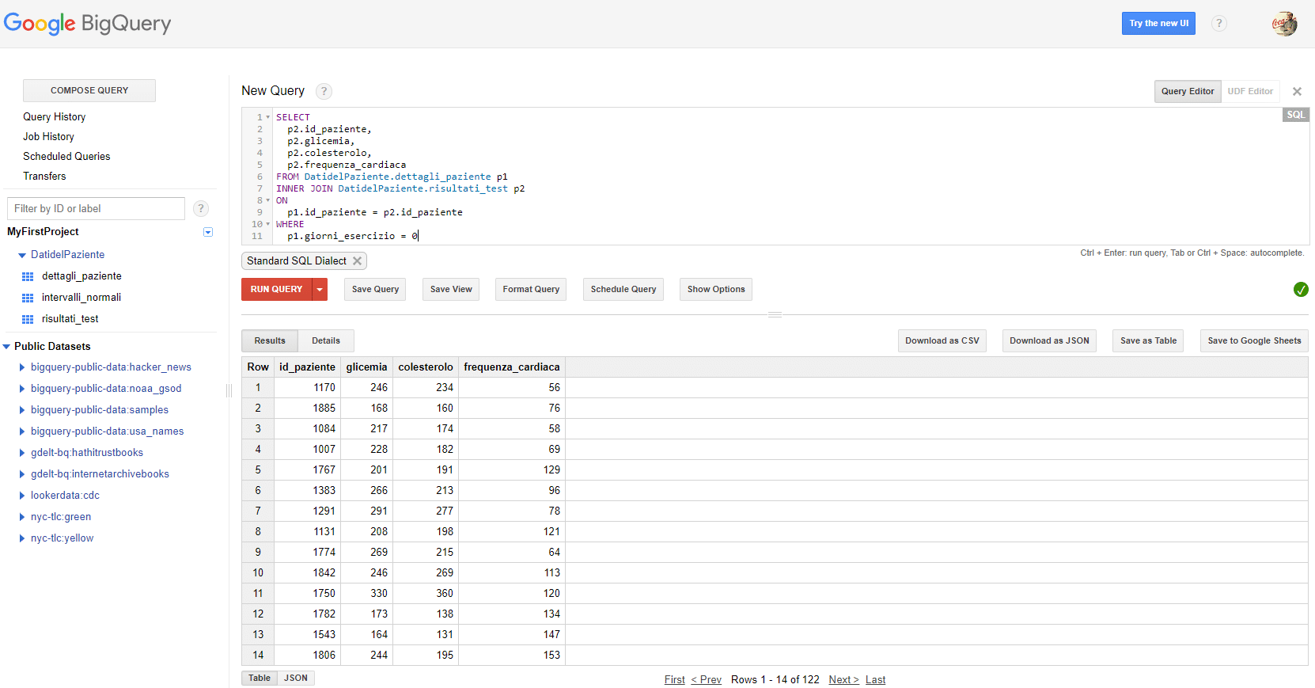The height and width of the screenshot is (688, 1315).
Task: Open Scheduled Queries
Action: click(66, 156)
